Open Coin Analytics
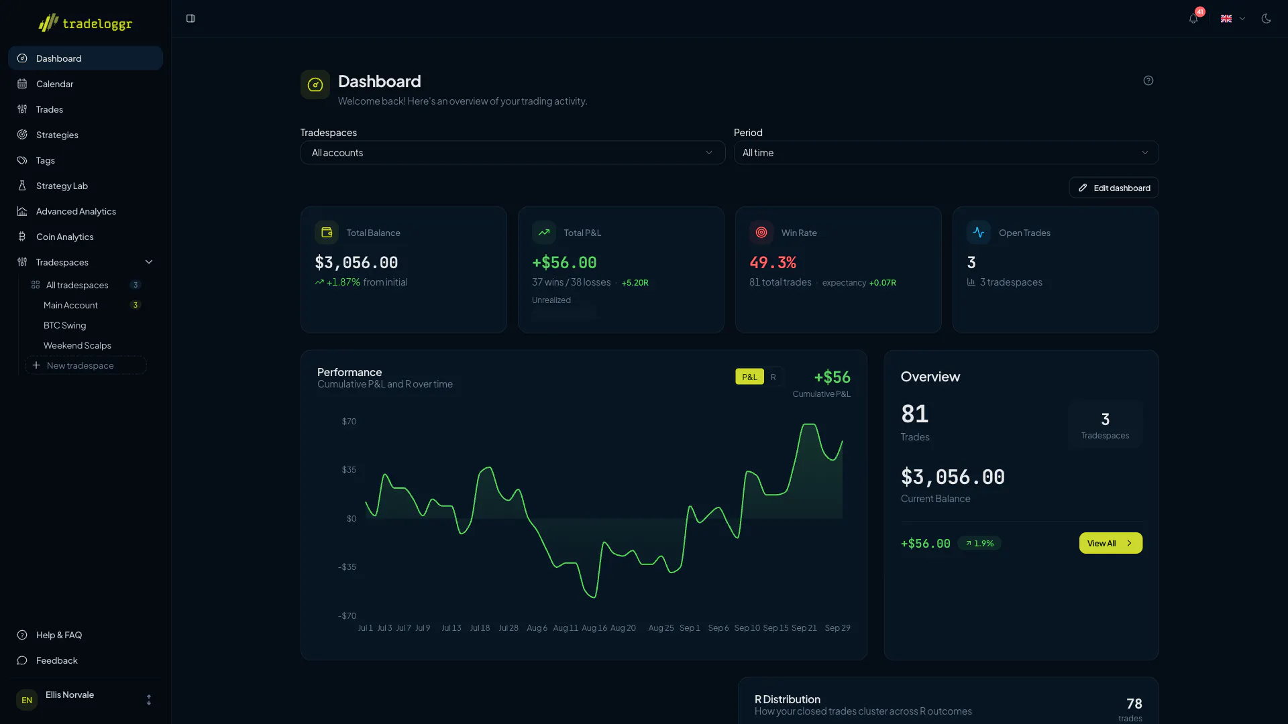The height and width of the screenshot is (724, 1288). click(x=85, y=237)
